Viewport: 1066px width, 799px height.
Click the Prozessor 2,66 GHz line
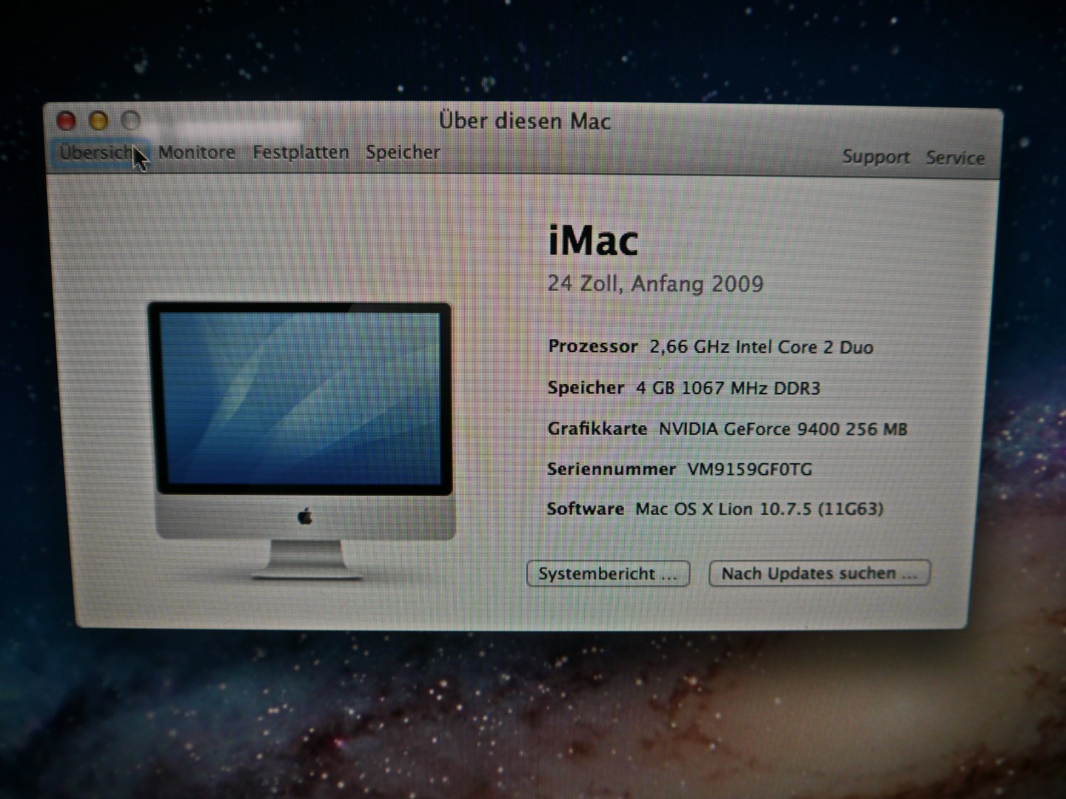(710, 347)
